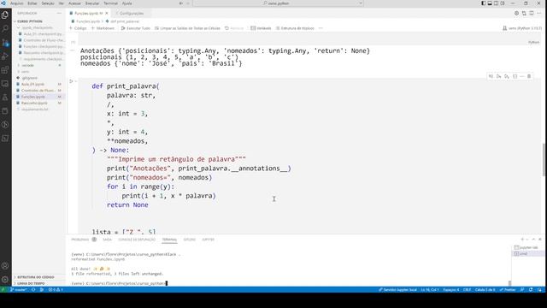The width and height of the screenshot is (547, 308).
Task: Clear outputs of all cells
Action: tap(187, 28)
